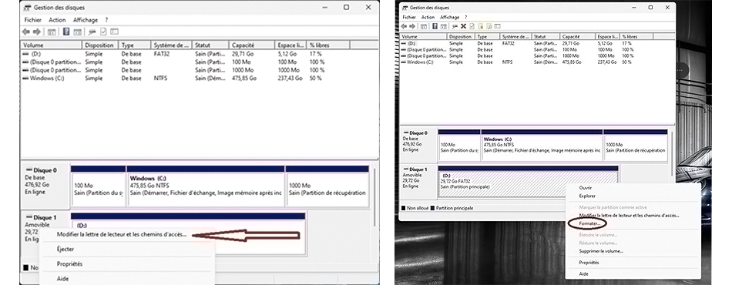Open the Affichage menu in left window
The image size is (732, 285).
pos(86,20)
